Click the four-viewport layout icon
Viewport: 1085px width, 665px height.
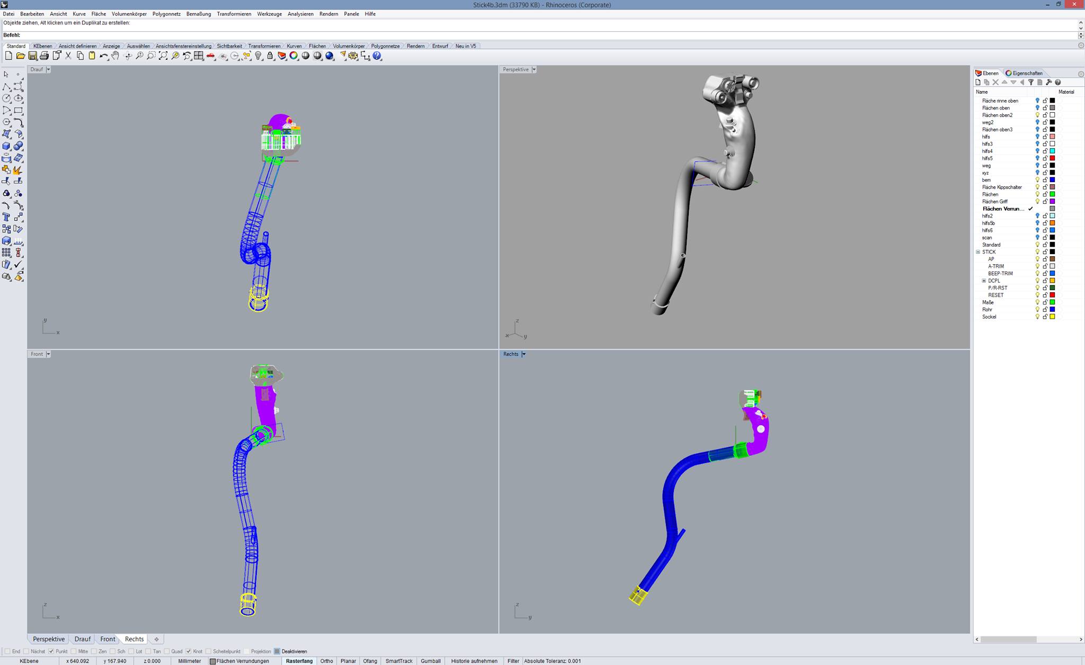199,56
